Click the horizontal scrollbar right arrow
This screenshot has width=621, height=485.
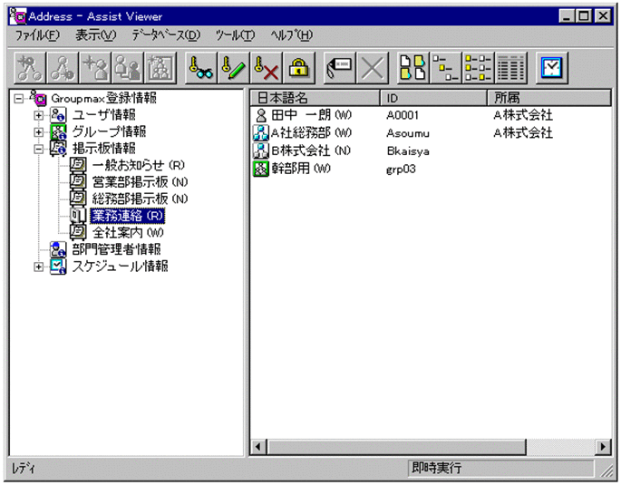pyautogui.click(x=603, y=447)
